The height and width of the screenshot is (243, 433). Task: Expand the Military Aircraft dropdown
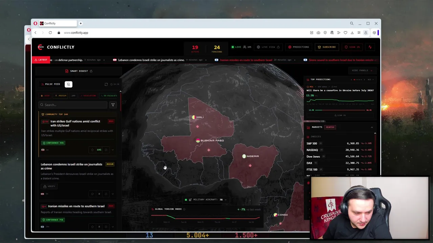point(206,200)
